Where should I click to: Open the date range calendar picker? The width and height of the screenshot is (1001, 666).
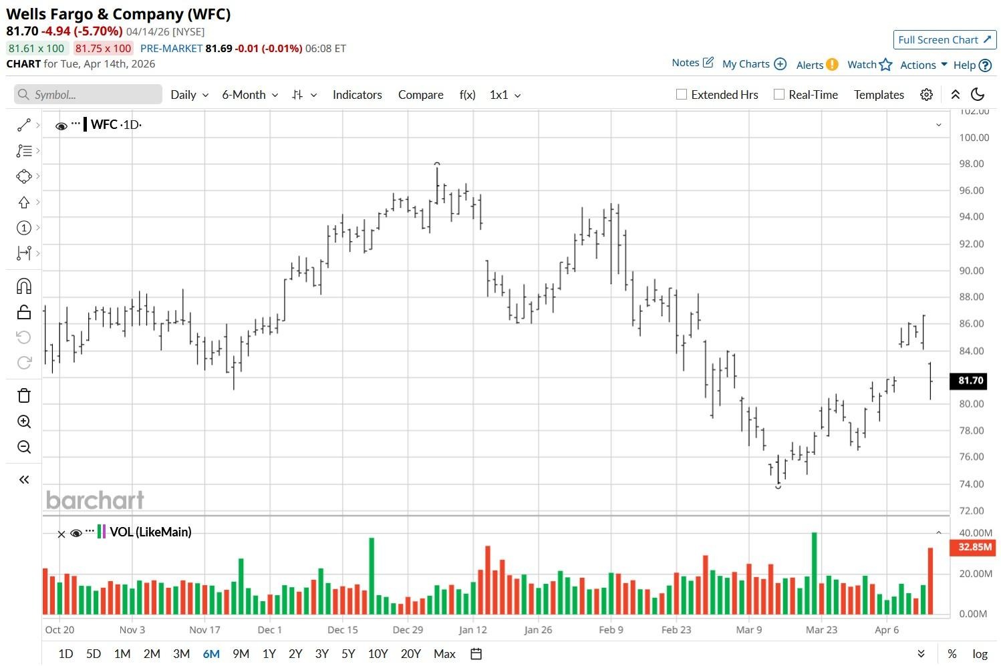[x=476, y=654]
